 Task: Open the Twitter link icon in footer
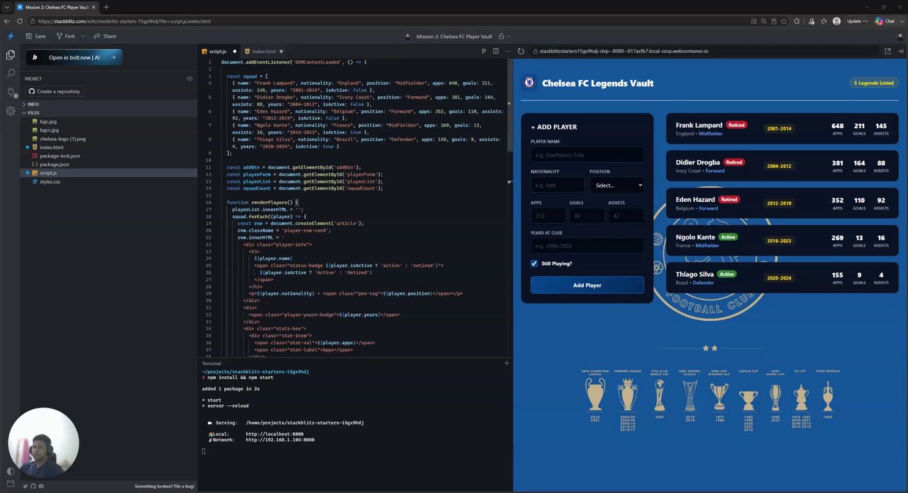point(25,486)
